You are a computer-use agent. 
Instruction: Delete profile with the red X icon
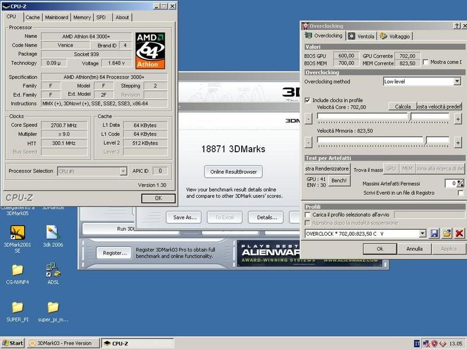click(x=459, y=233)
